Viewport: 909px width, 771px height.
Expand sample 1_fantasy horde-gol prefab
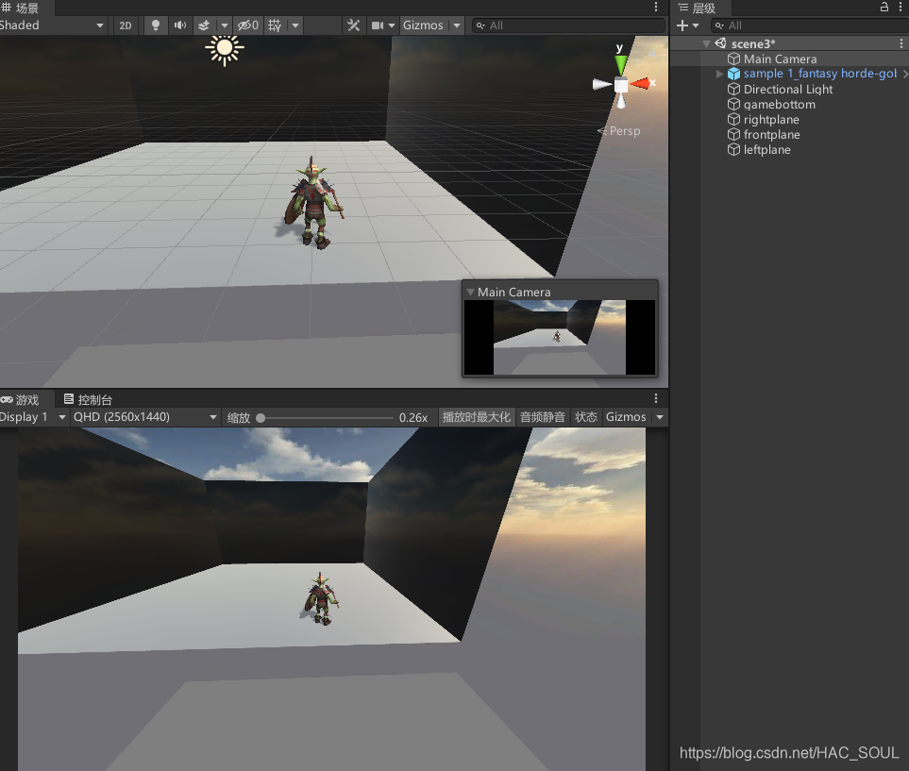tap(719, 74)
